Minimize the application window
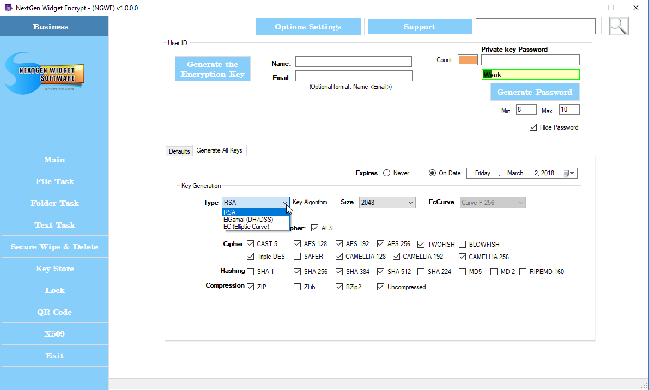 tap(586, 8)
